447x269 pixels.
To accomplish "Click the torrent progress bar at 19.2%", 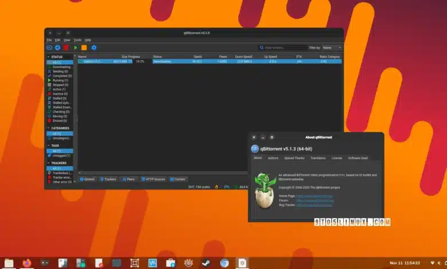I will pyautogui.click(x=140, y=61).
